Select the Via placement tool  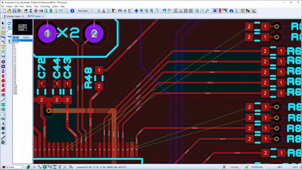pos(3,42)
